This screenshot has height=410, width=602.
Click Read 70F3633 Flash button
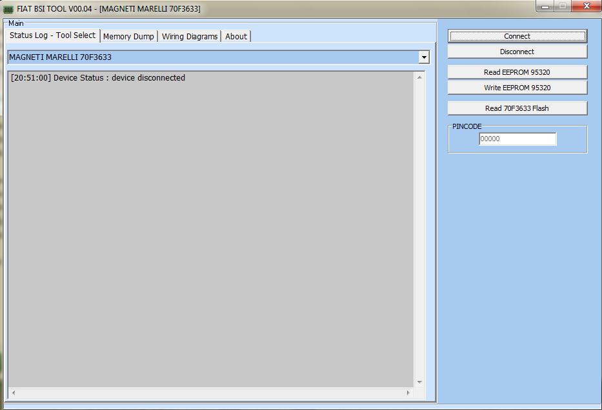517,108
